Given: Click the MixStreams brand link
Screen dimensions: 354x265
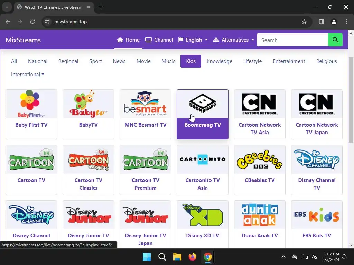Looking at the screenshot, I should (23, 40).
